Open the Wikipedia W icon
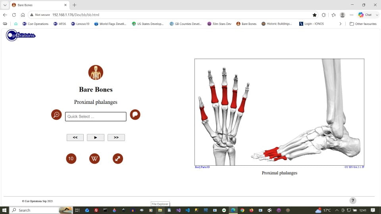381x214 pixels. pos(94,159)
